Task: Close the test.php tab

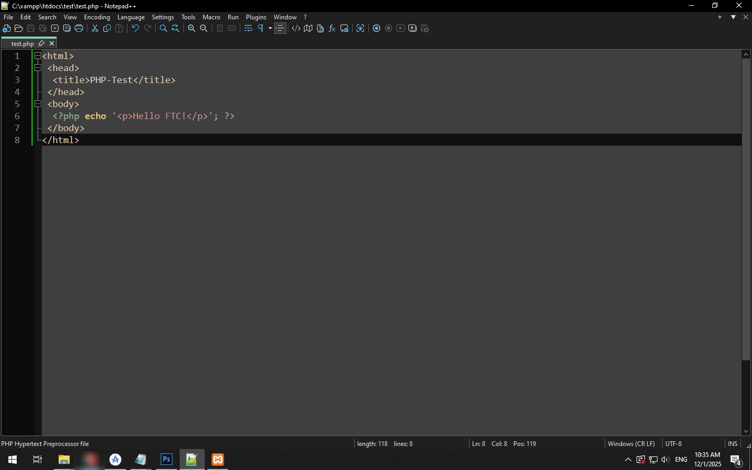Action: tap(52, 44)
